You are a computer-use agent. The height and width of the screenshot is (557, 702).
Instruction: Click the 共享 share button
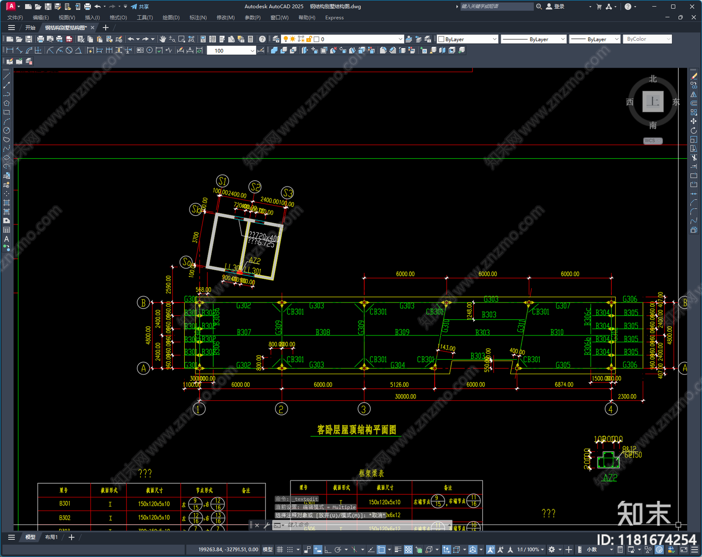point(140,7)
